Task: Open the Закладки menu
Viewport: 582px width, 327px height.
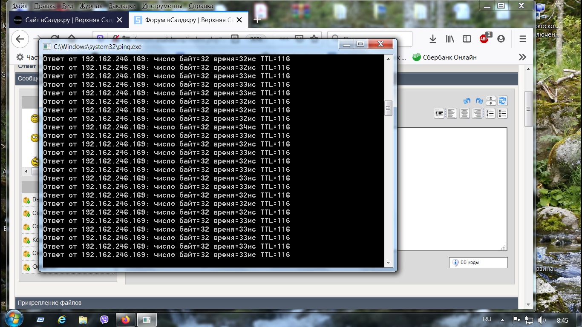Action: point(122,6)
